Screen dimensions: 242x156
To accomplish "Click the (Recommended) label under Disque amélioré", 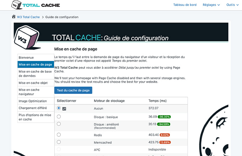I will pyautogui.click(x=105, y=128).
